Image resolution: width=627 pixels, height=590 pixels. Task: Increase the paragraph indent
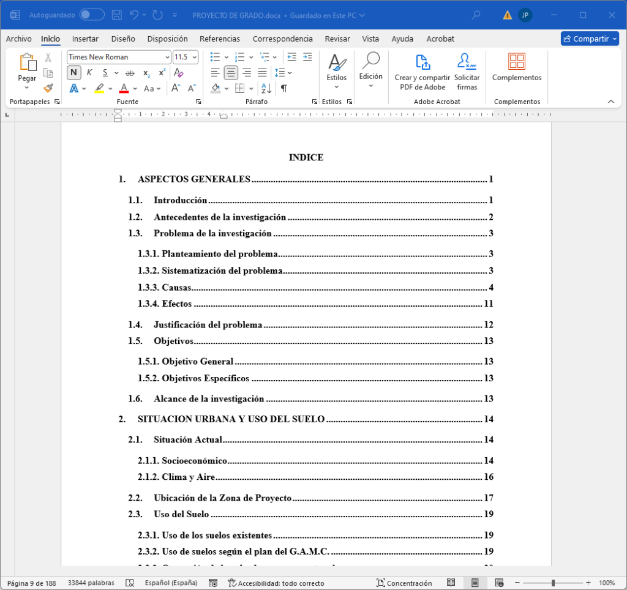coord(307,57)
